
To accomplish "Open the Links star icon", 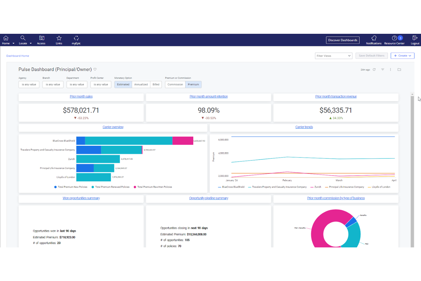I will pos(59,38).
